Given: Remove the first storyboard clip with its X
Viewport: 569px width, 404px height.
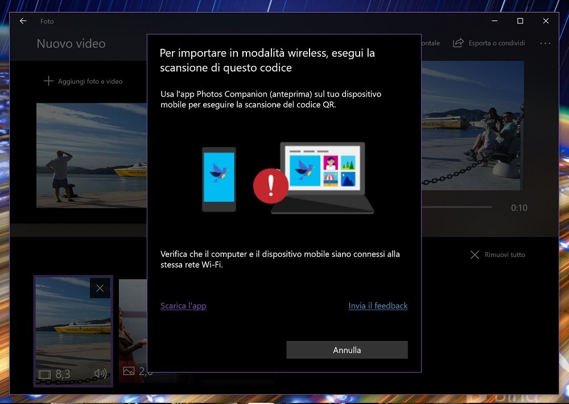Looking at the screenshot, I should 100,288.
